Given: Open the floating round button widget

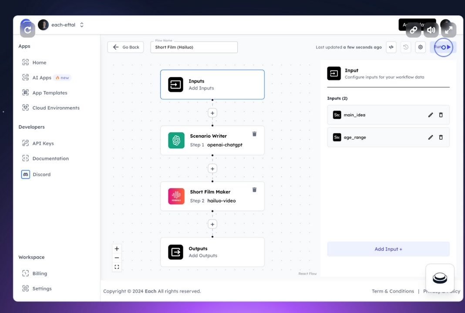Looking at the screenshot, I should 440,278.
